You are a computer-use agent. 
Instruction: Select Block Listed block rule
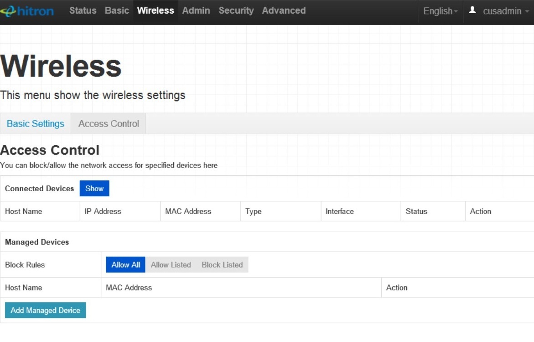[222, 265]
